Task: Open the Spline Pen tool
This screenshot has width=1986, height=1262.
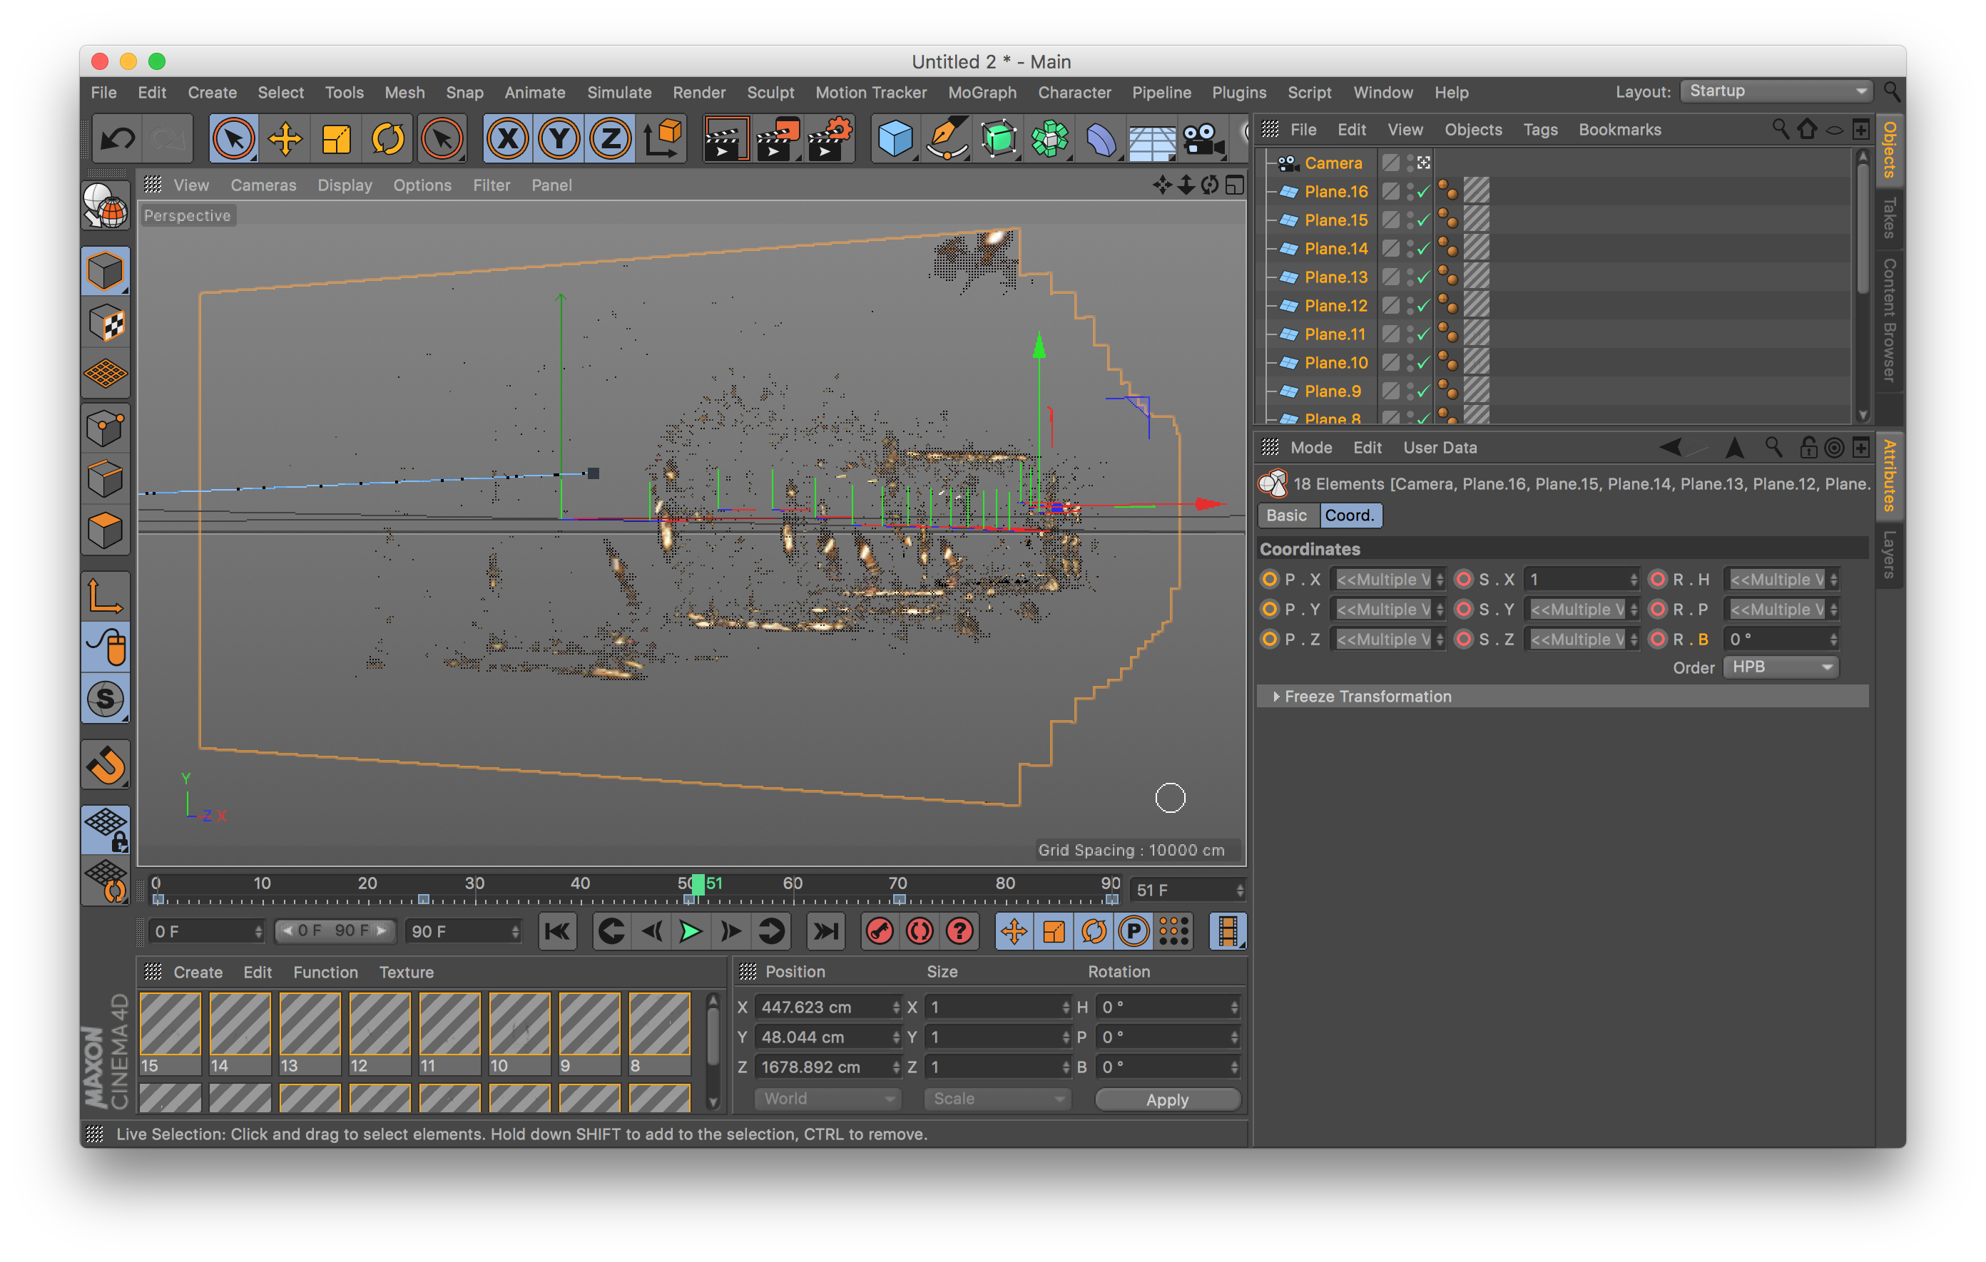Action: (946, 138)
